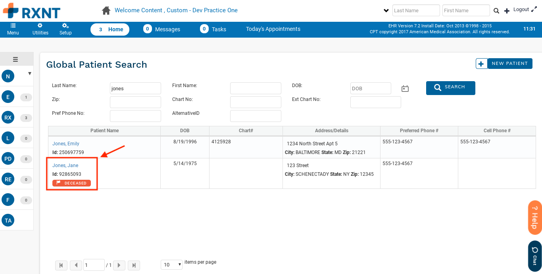
Task: Open patient Jones, Emily link
Action: tap(66, 144)
